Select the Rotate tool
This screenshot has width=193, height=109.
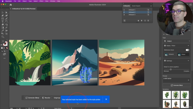coord(6,21)
